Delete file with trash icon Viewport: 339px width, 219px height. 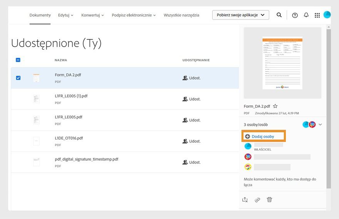point(269,199)
